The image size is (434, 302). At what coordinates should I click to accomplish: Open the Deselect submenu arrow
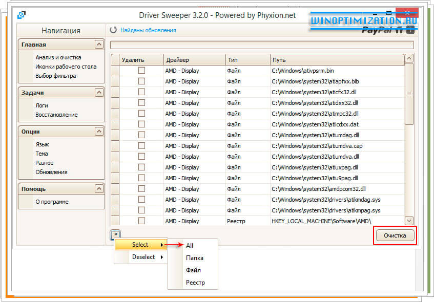pos(162,257)
